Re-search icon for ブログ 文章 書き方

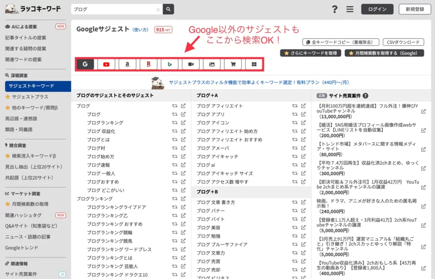point(295,202)
